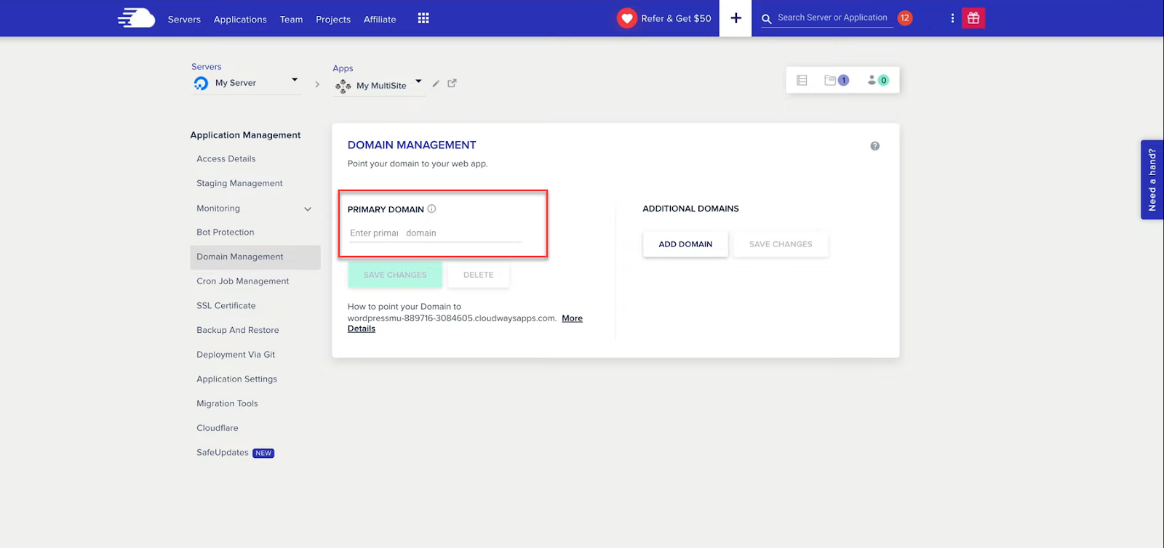
Task: Expand the My MultiSite app dropdown
Action: [418, 81]
